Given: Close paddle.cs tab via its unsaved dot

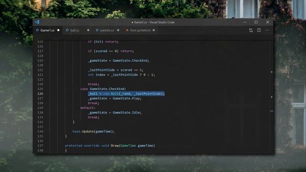Looking at the screenshot, I should pyautogui.click(x=118, y=30).
